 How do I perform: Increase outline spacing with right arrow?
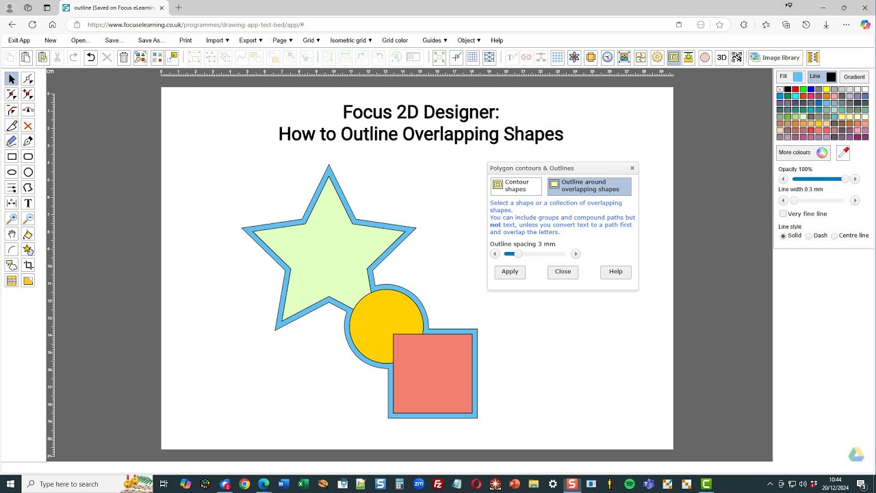[x=576, y=254]
